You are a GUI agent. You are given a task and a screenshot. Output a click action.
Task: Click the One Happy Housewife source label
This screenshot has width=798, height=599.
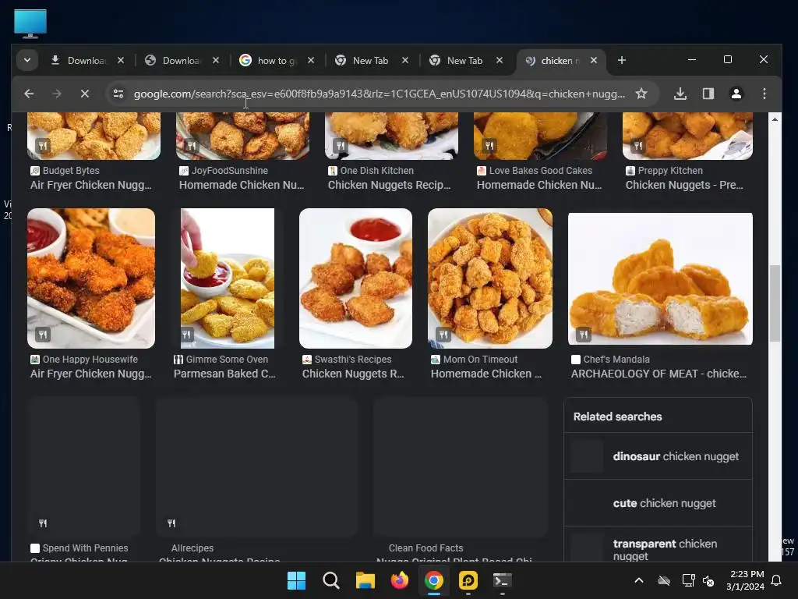pyautogui.click(x=90, y=359)
